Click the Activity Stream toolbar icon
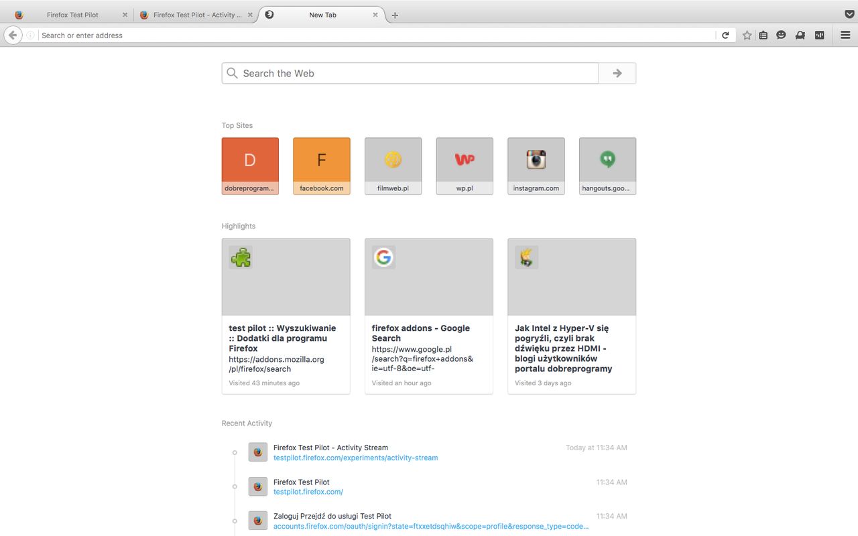Viewport: 858px width, 536px height. [819, 36]
